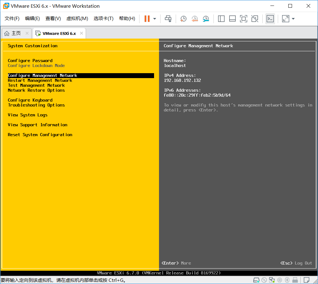This screenshot has width=318, height=284.
Task: Click the Ctrl+G input redirect status message
Action: 63,280
